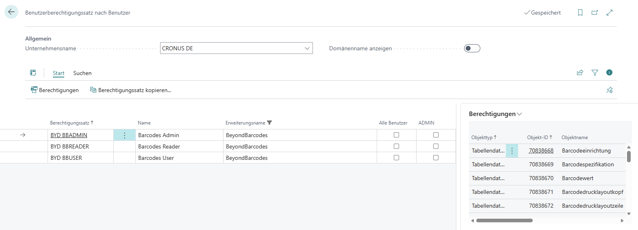Image resolution: width=638 pixels, height=230 pixels.
Task: Click Barcodedrucklayoutkopf object name
Action: 592,192
